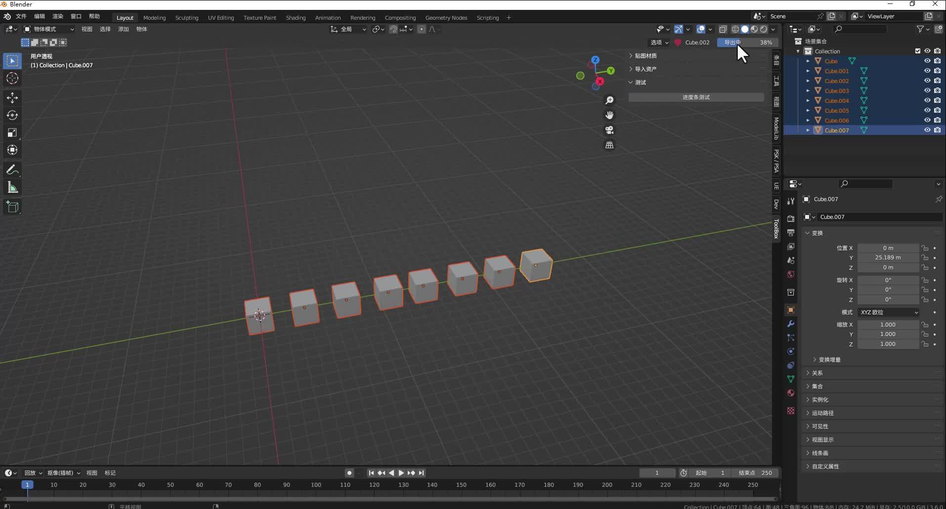Select the Move tool in the toolbar
The height and width of the screenshot is (509, 946).
tap(12, 98)
